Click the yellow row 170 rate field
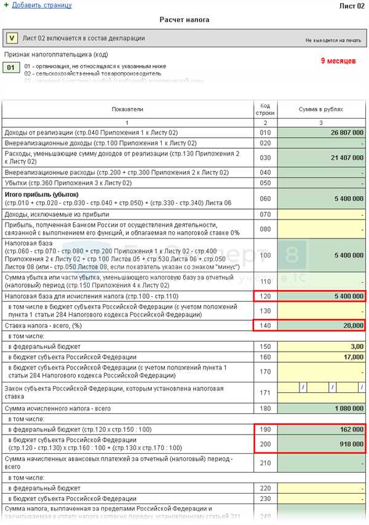This screenshot has height=525, width=369. [x=322, y=372]
